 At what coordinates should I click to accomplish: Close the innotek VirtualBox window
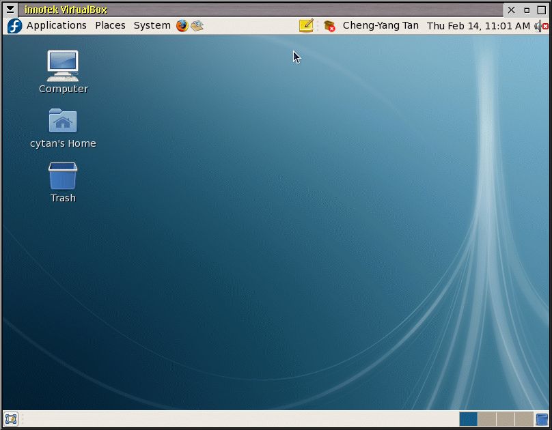(x=512, y=10)
